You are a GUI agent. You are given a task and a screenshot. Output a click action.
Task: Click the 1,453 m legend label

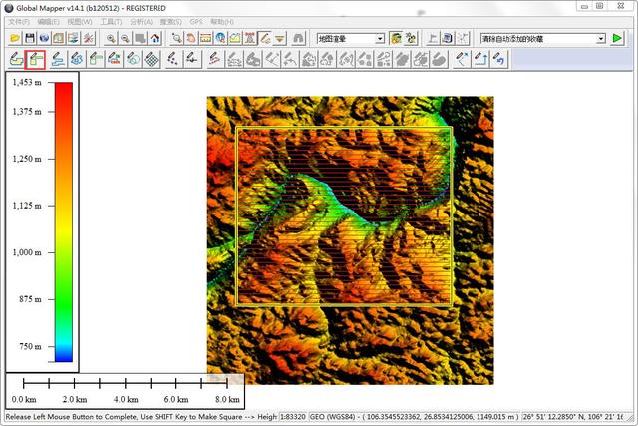click(27, 82)
